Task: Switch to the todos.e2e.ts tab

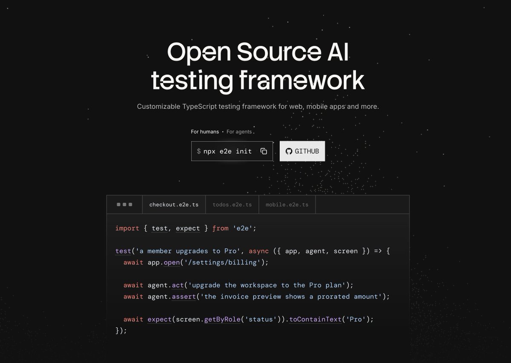Action: pos(232,205)
